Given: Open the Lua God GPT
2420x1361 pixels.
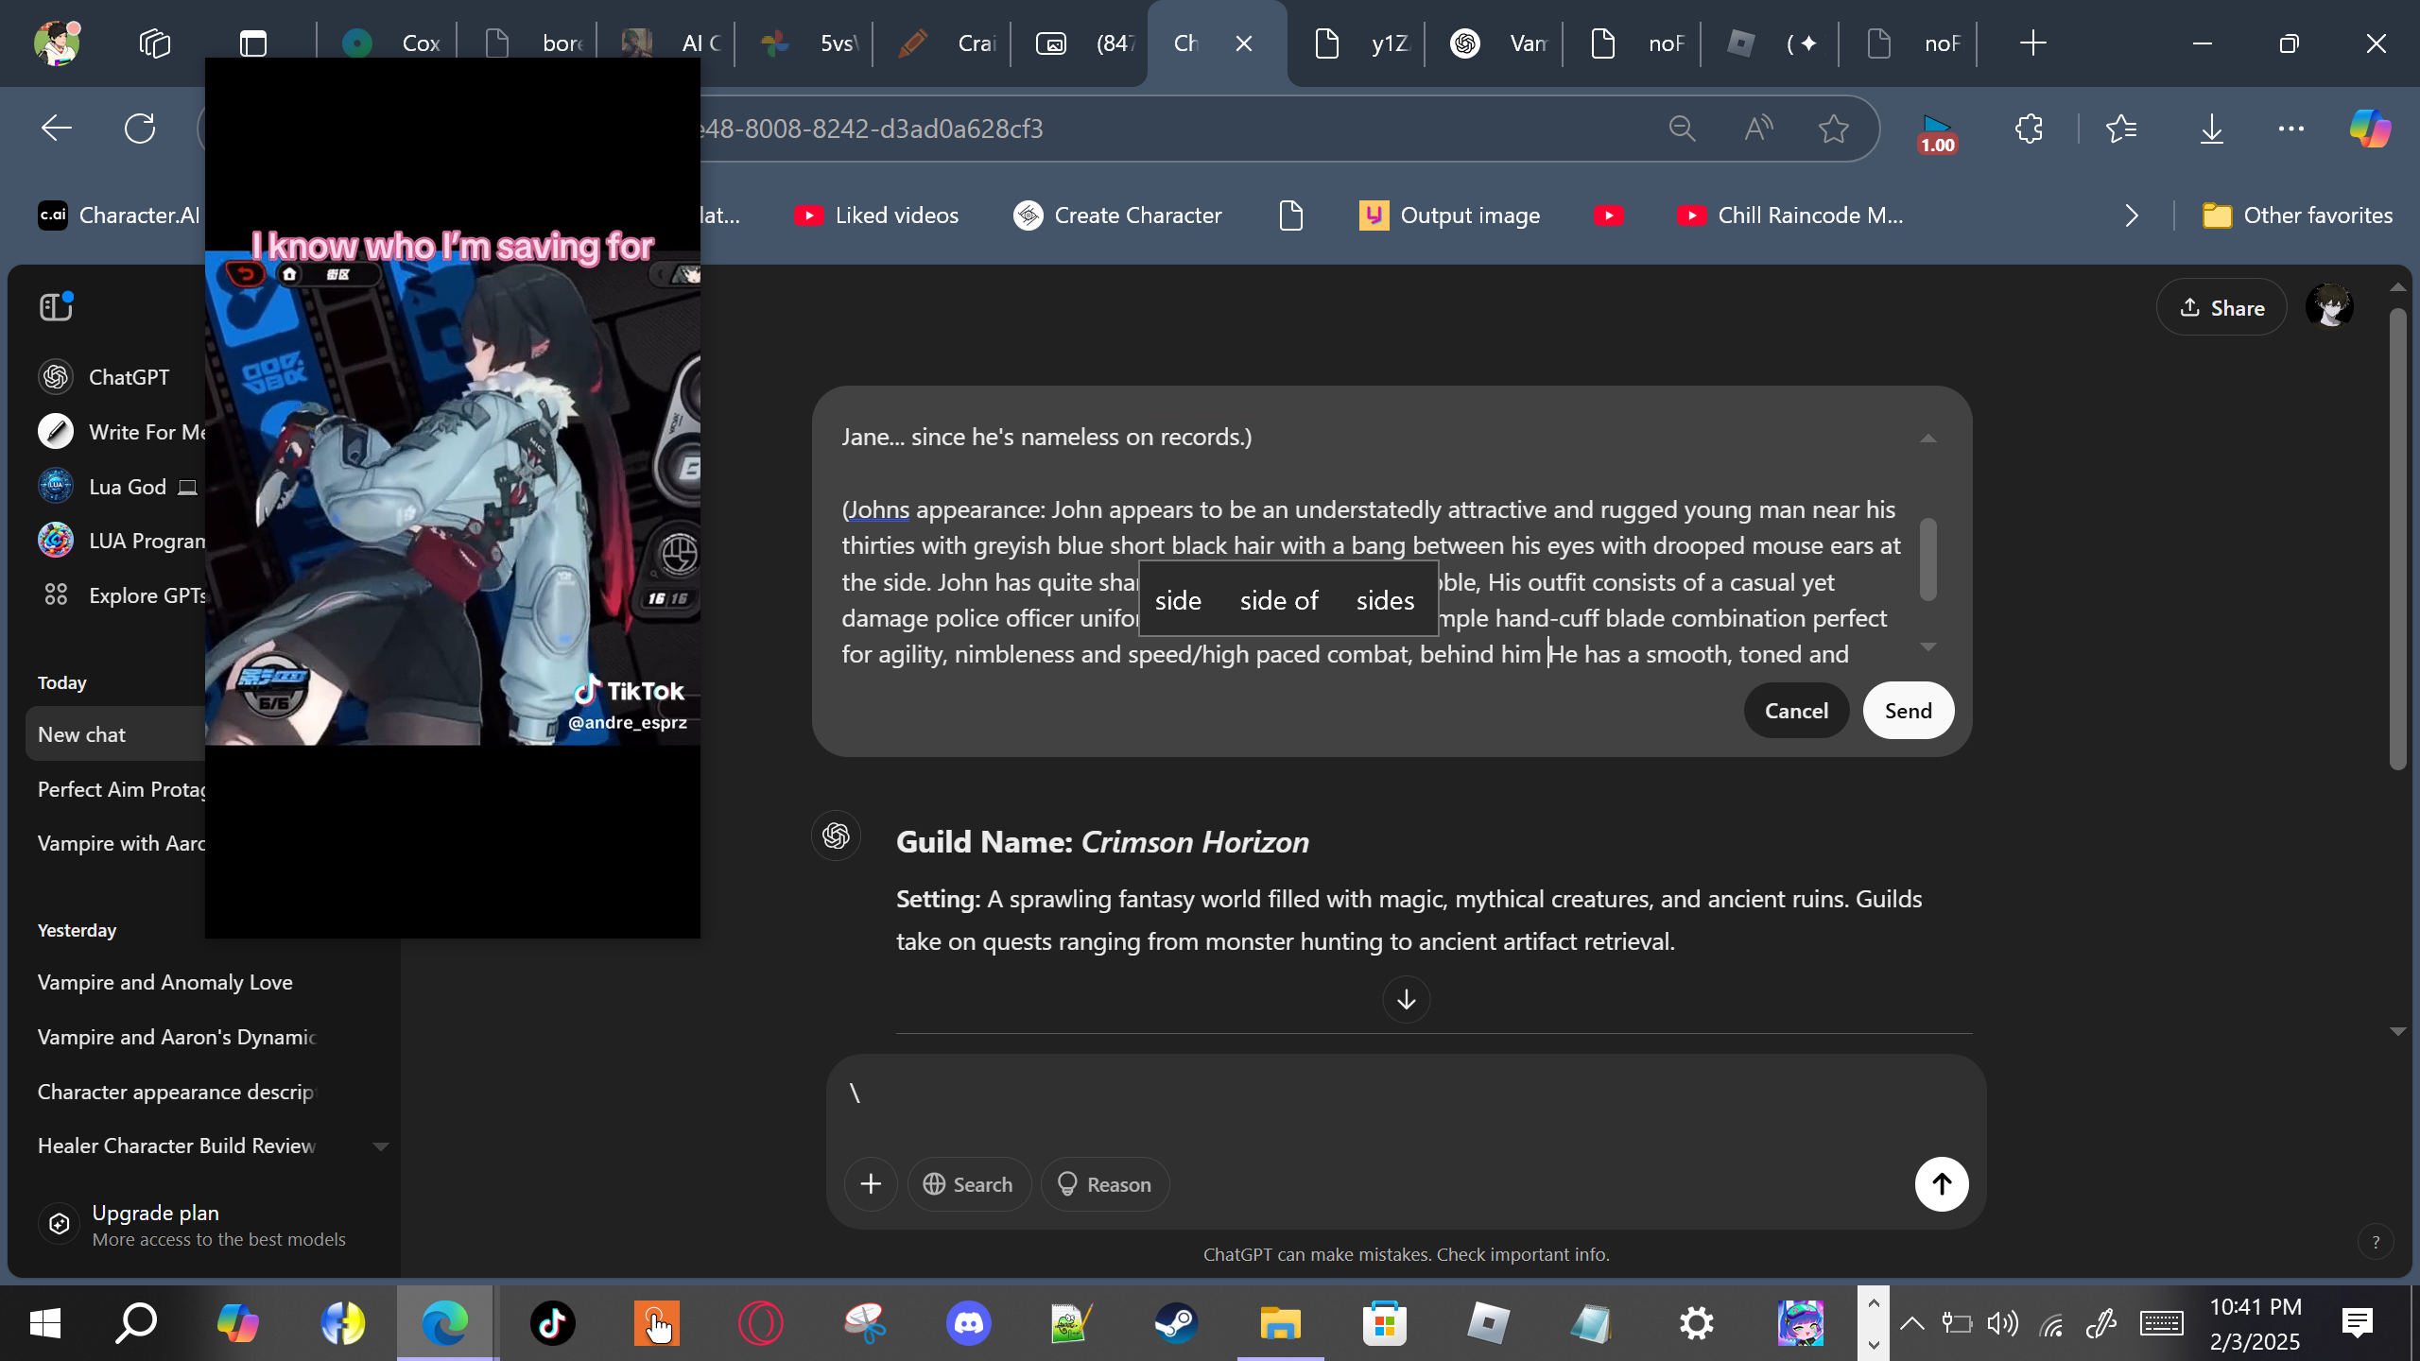Looking at the screenshot, I should coord(118,487).
